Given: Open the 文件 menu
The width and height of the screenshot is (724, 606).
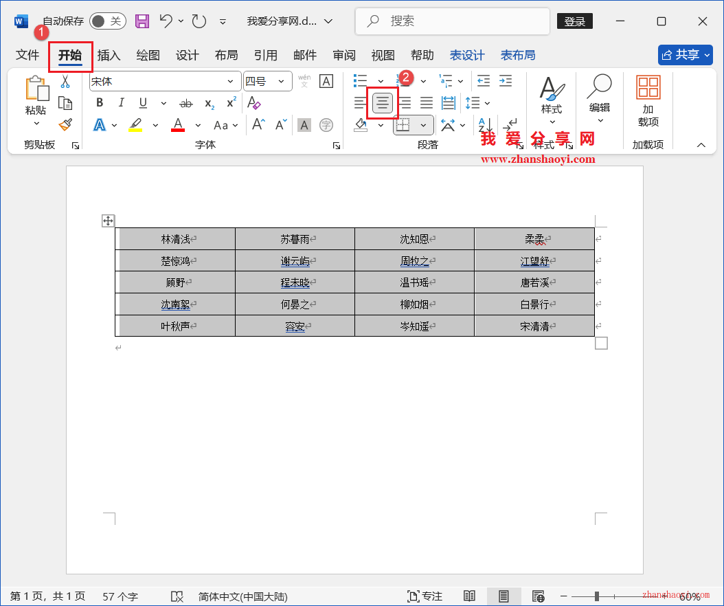Looking at the screenshot, I should point(27,55).
